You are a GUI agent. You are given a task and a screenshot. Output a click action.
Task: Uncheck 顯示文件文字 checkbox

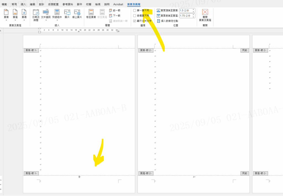pyautogui.click(x=135, y=21)
